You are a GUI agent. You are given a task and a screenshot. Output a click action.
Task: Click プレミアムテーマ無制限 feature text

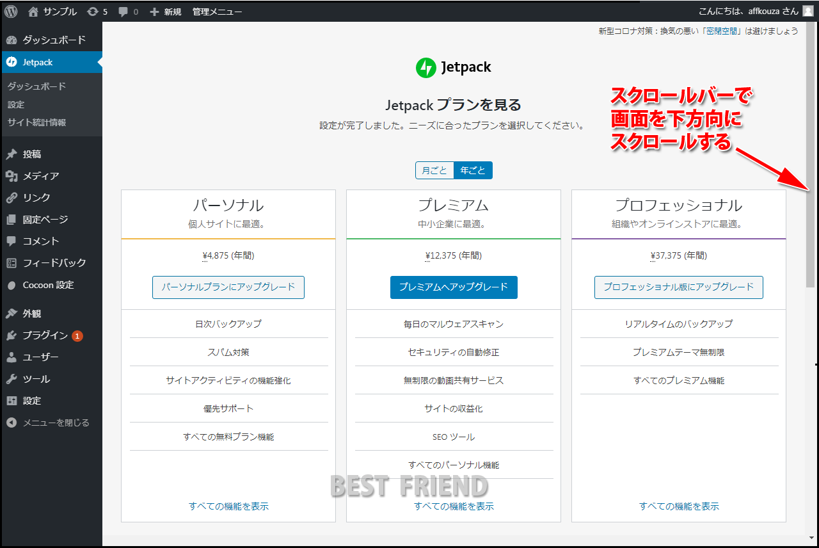tap(679, 352)
